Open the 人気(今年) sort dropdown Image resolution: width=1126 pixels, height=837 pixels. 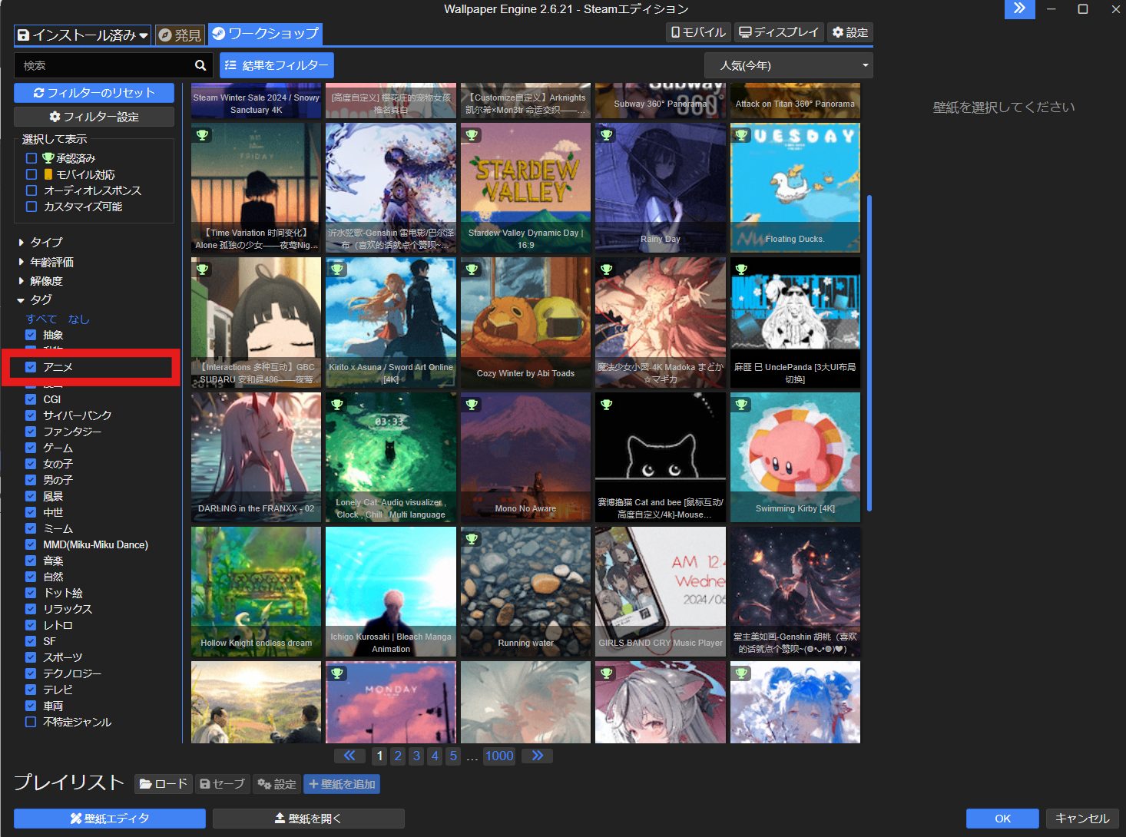[789, 65]
